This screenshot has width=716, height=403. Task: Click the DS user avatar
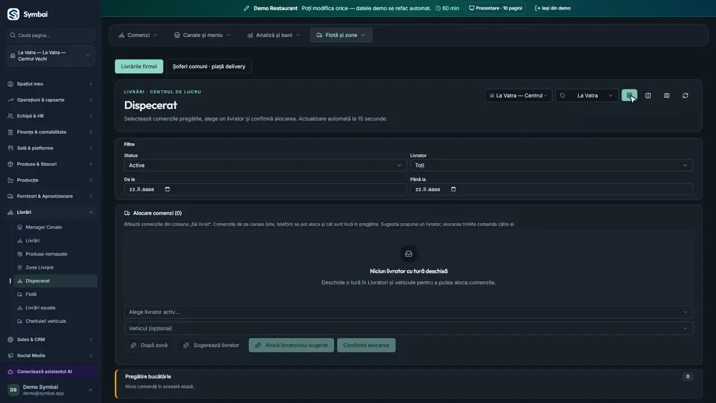pos(13,390)
